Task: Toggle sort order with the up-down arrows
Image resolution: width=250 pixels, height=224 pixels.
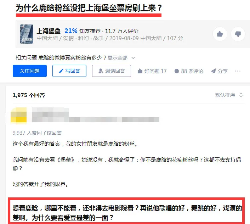Action: click(x=241, y=95)
